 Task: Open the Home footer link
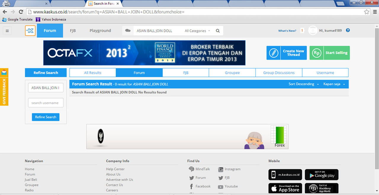click(x=30, y=169)
